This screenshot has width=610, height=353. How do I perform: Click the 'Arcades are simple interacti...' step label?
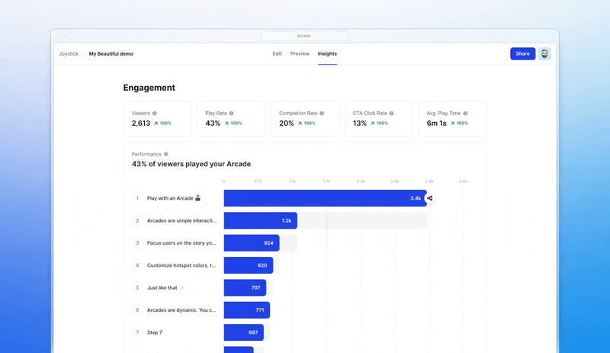point(181,220)
